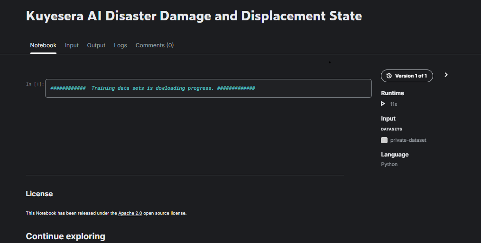Open the Input tab

click(72, 45)
